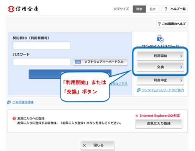Click chevron on 利用中止 button
Screen dimensions: 195x151
coord(181,81)
